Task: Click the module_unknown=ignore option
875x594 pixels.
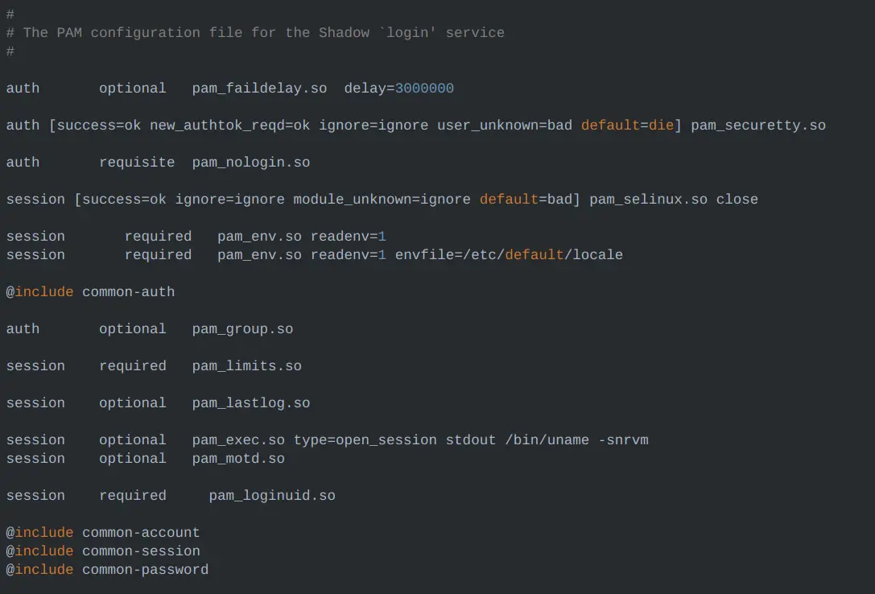Action: (382, 200)
